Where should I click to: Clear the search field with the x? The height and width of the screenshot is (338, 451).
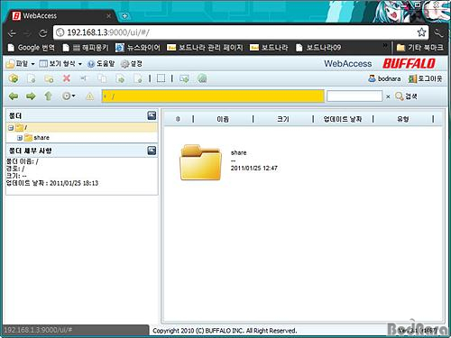pos(388,96)
